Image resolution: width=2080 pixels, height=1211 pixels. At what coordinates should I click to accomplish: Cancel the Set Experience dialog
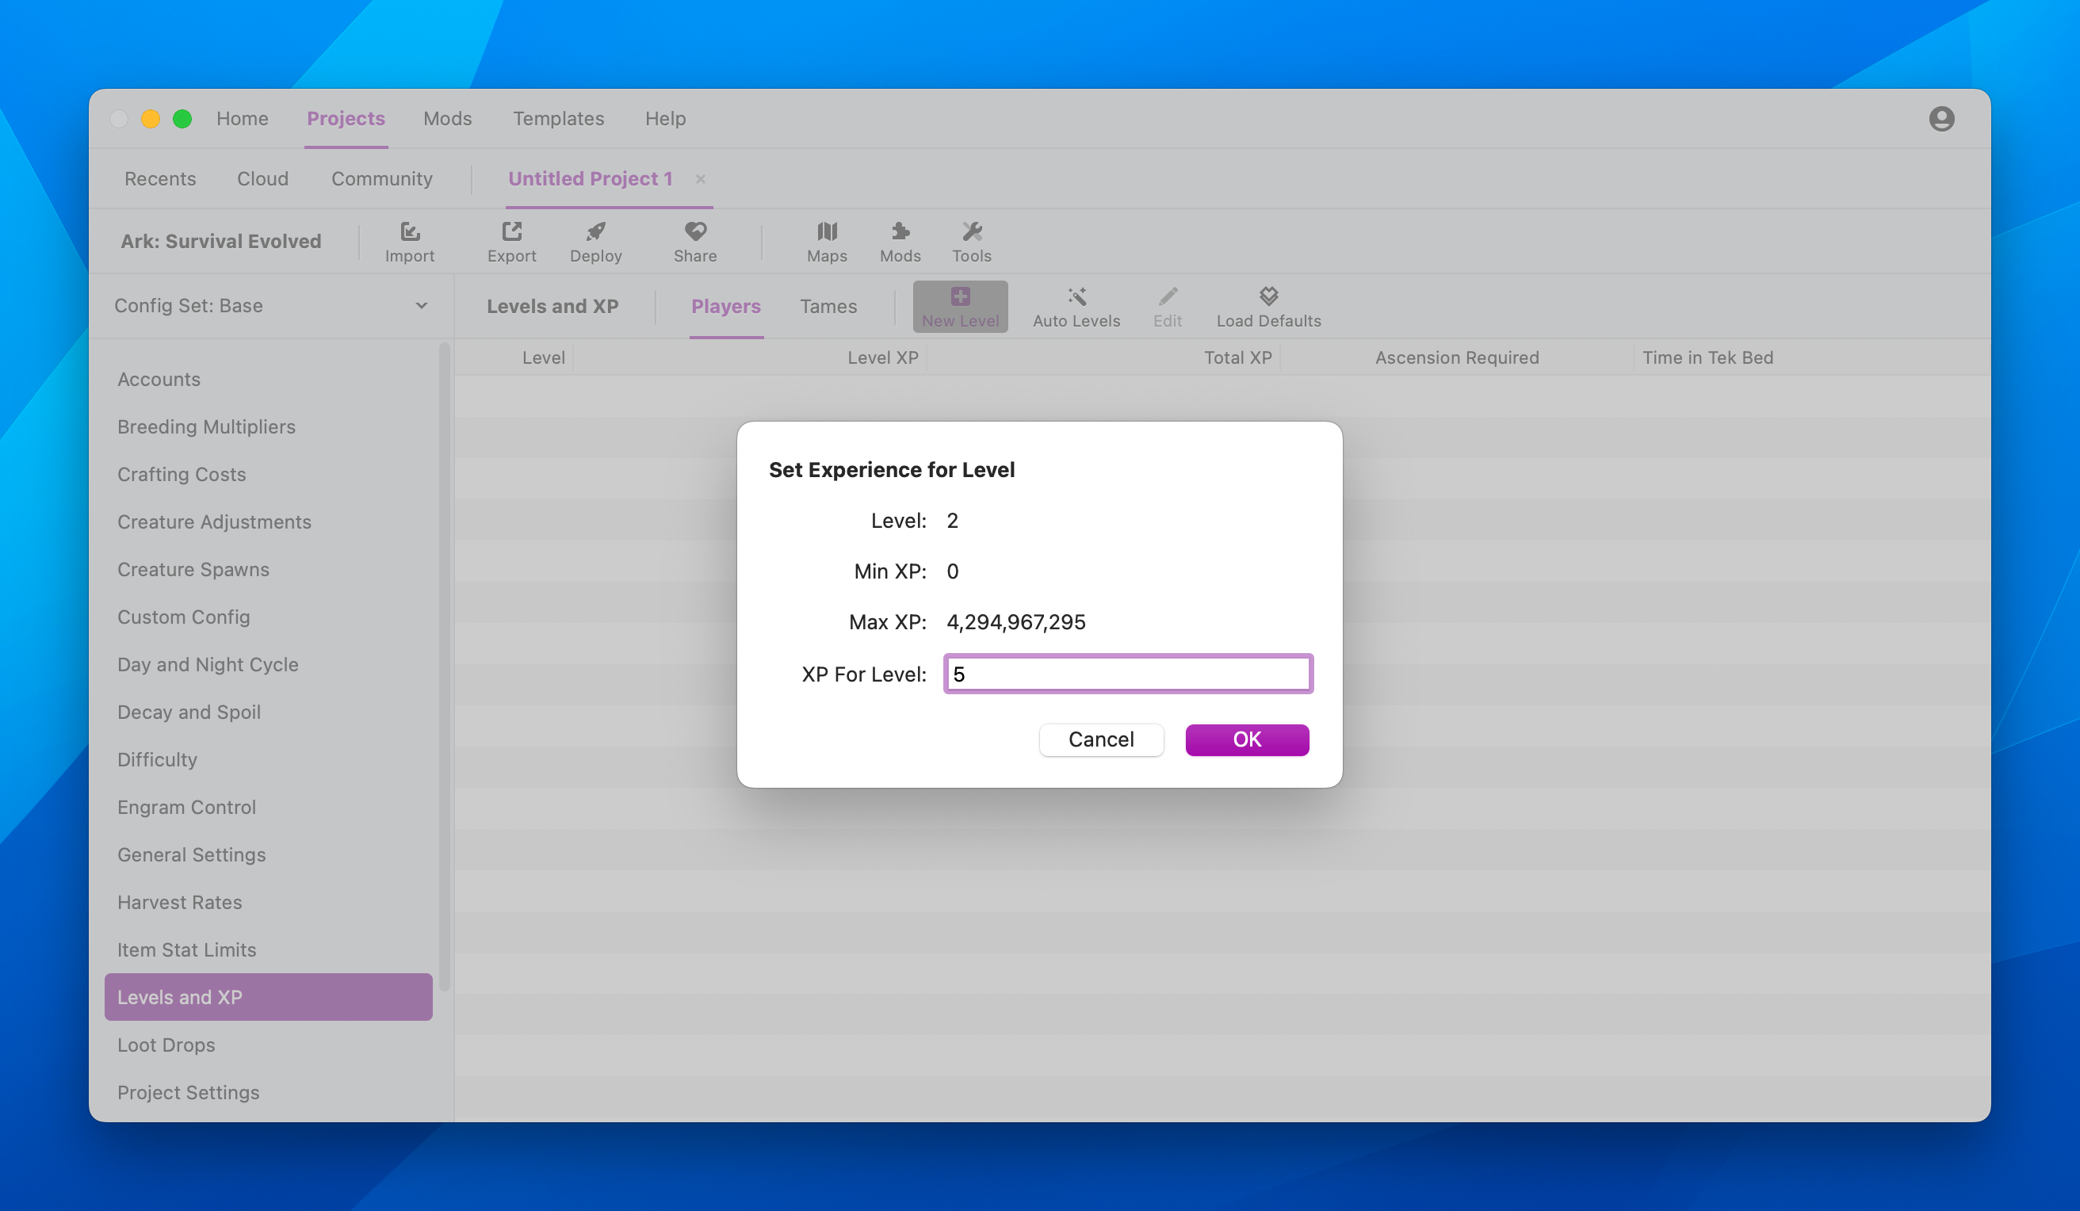[x=1100, y=739]
